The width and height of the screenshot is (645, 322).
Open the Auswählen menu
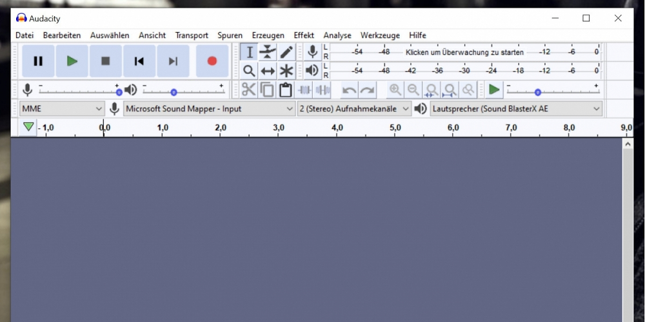coord(110,35)
